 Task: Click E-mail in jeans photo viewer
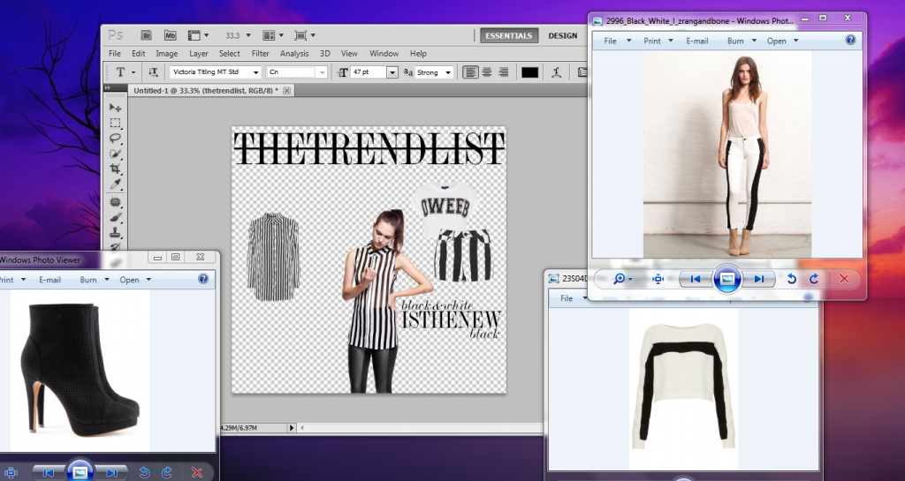tap(697, 41)
